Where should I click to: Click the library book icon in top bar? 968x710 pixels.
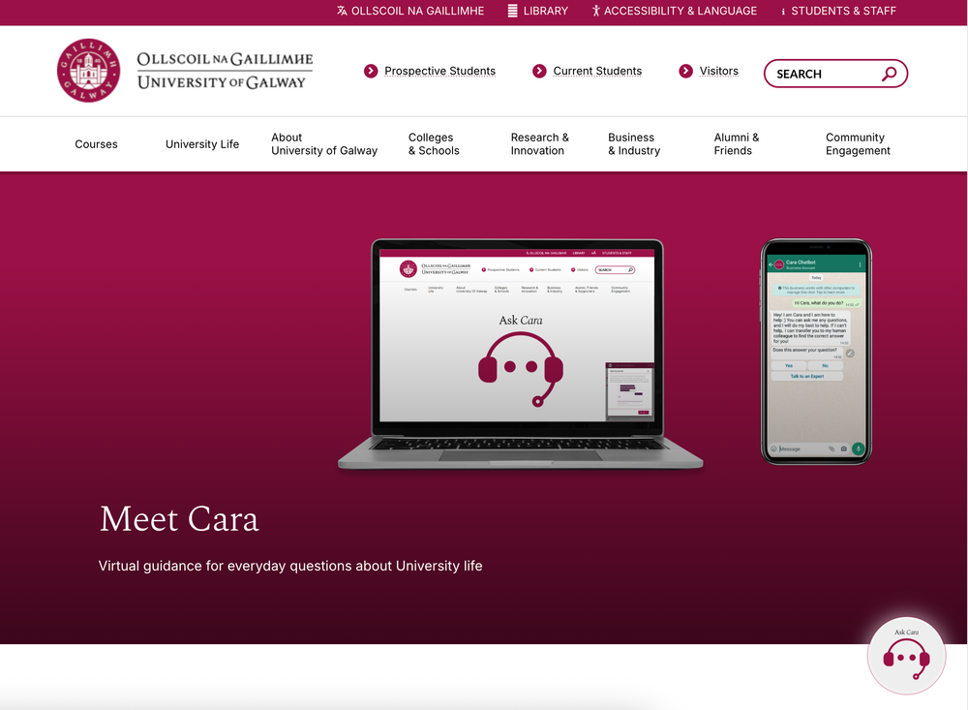pos(512,11)
